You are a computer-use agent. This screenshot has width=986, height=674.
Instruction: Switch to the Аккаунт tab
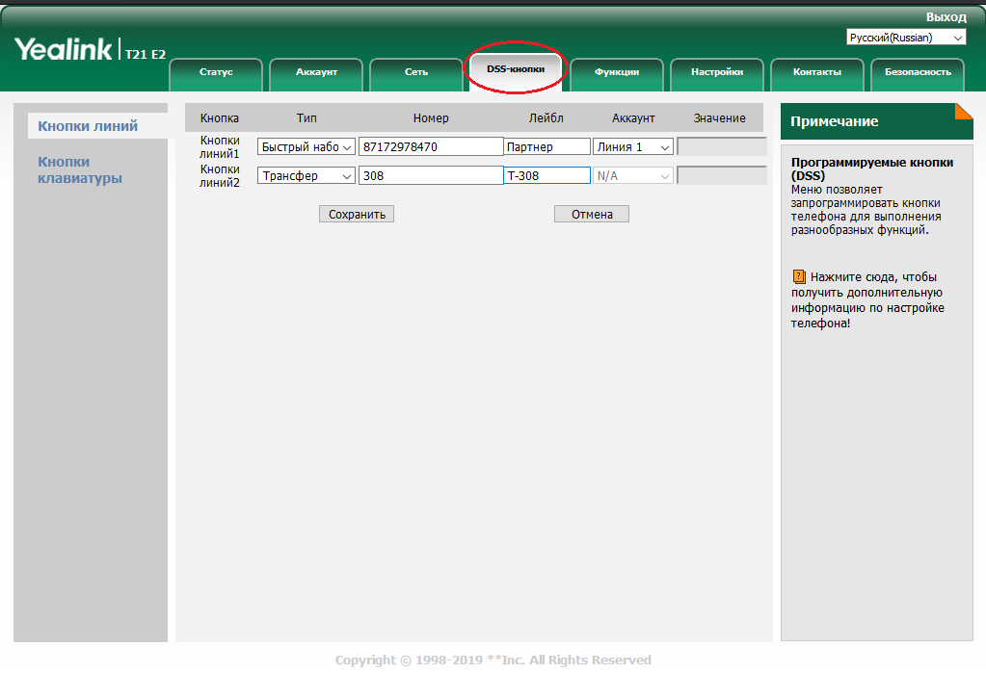tap(316, 72)
